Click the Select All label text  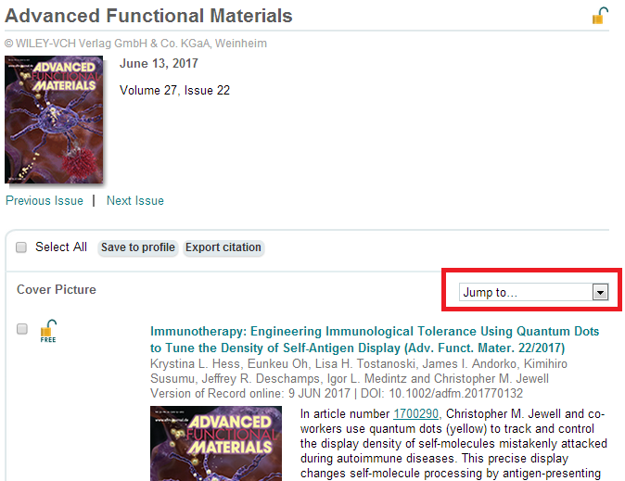(61, 247)
